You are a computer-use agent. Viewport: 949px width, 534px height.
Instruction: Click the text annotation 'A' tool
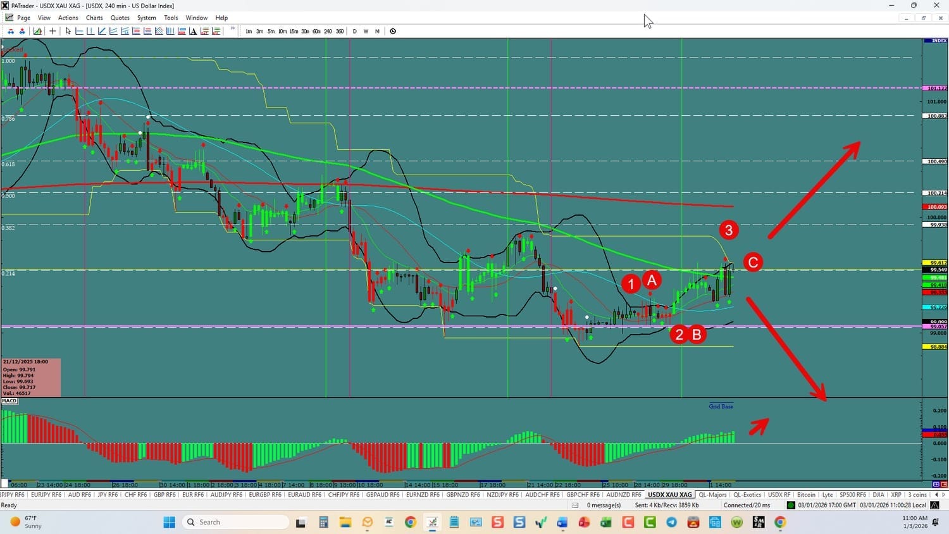coord(193,31)
